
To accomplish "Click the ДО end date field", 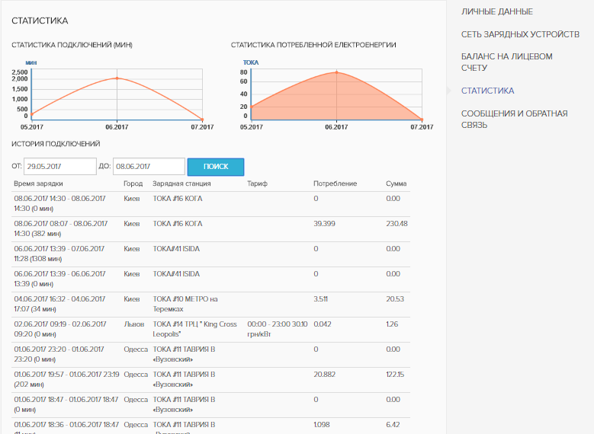I will pos(148,166).
